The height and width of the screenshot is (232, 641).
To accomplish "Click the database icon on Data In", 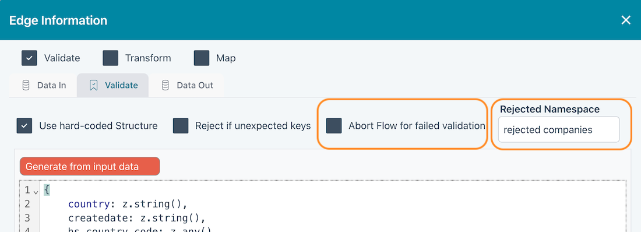I will pyautogui.click(x=26, y=85).
